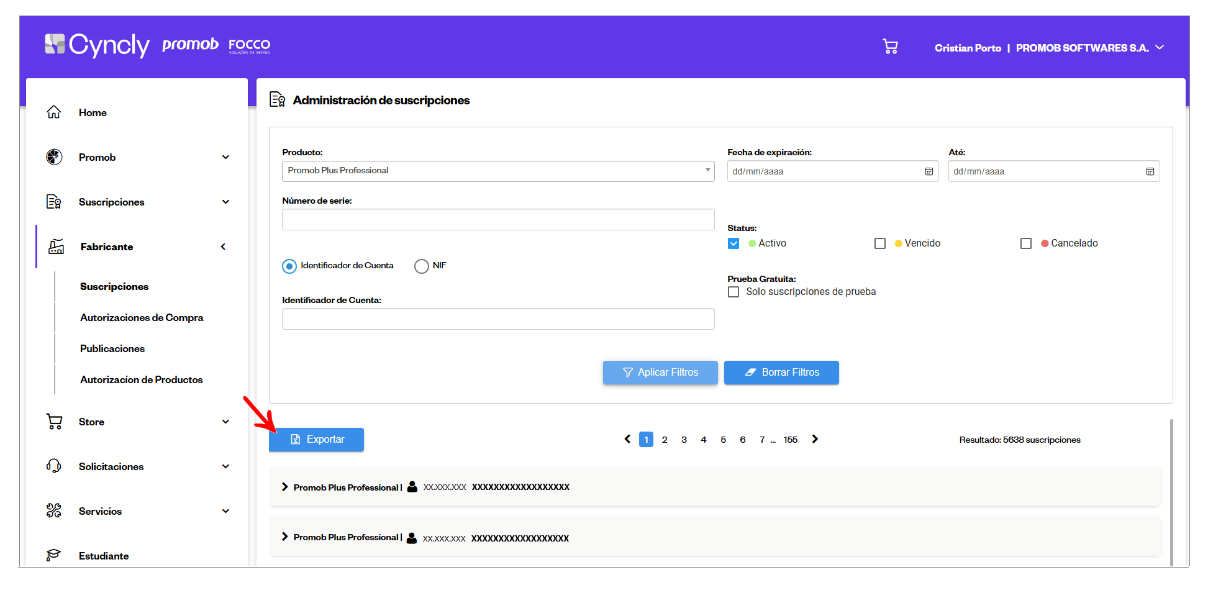Click the Promob logo in header
This screenshot has height=598, width=1208.
click(x=190, y=45)
